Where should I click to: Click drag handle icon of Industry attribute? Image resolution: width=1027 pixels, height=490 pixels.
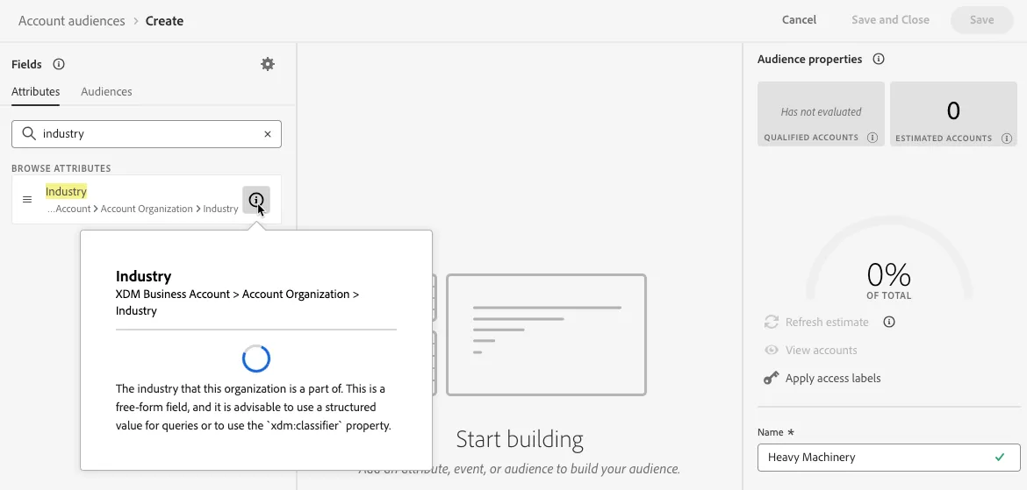[27, 200]
